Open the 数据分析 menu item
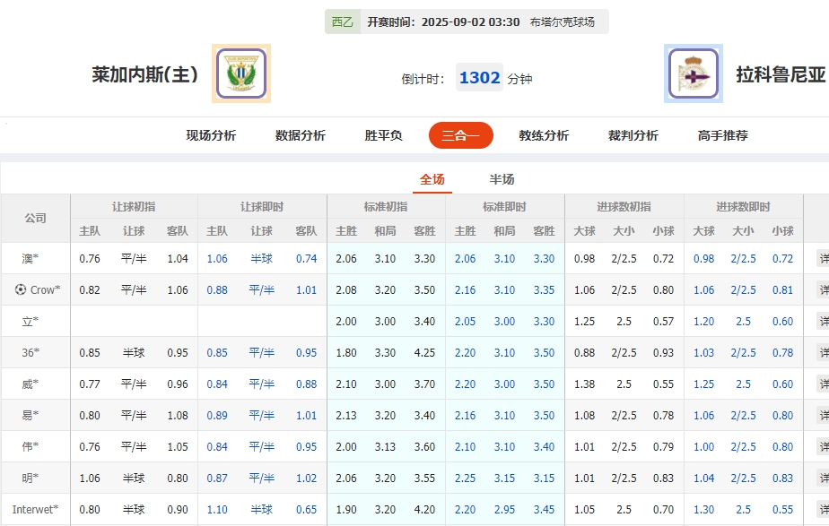 (298, 134)
